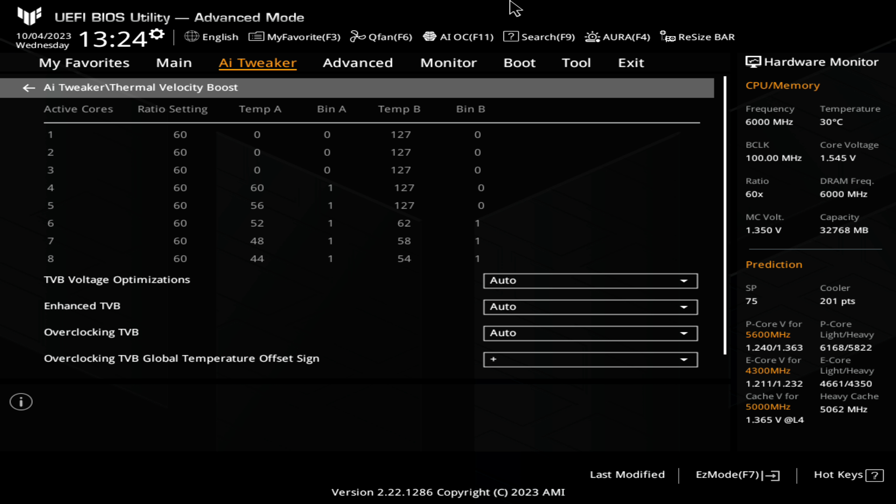
Task: Click the info tooltip icon
Action: pyautogui.click(x=21, y=402)
